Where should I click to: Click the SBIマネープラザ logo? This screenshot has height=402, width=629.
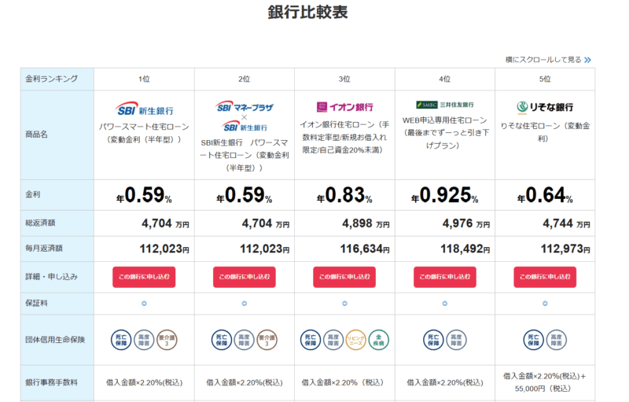click(x=244, y=106)
